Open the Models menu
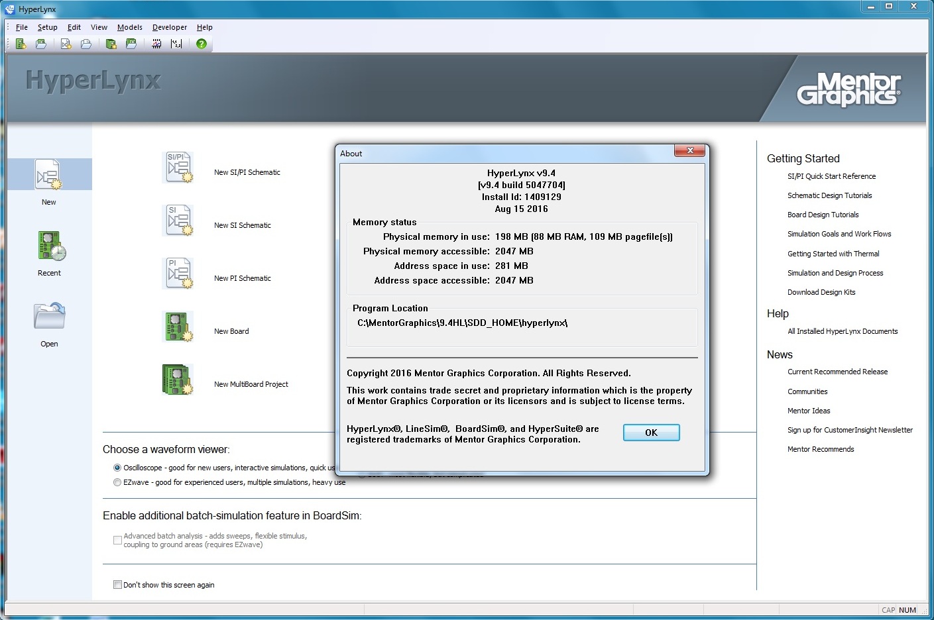Image resolution: width=934 pixels, height=620 pixels. click(x=130, y=27)
